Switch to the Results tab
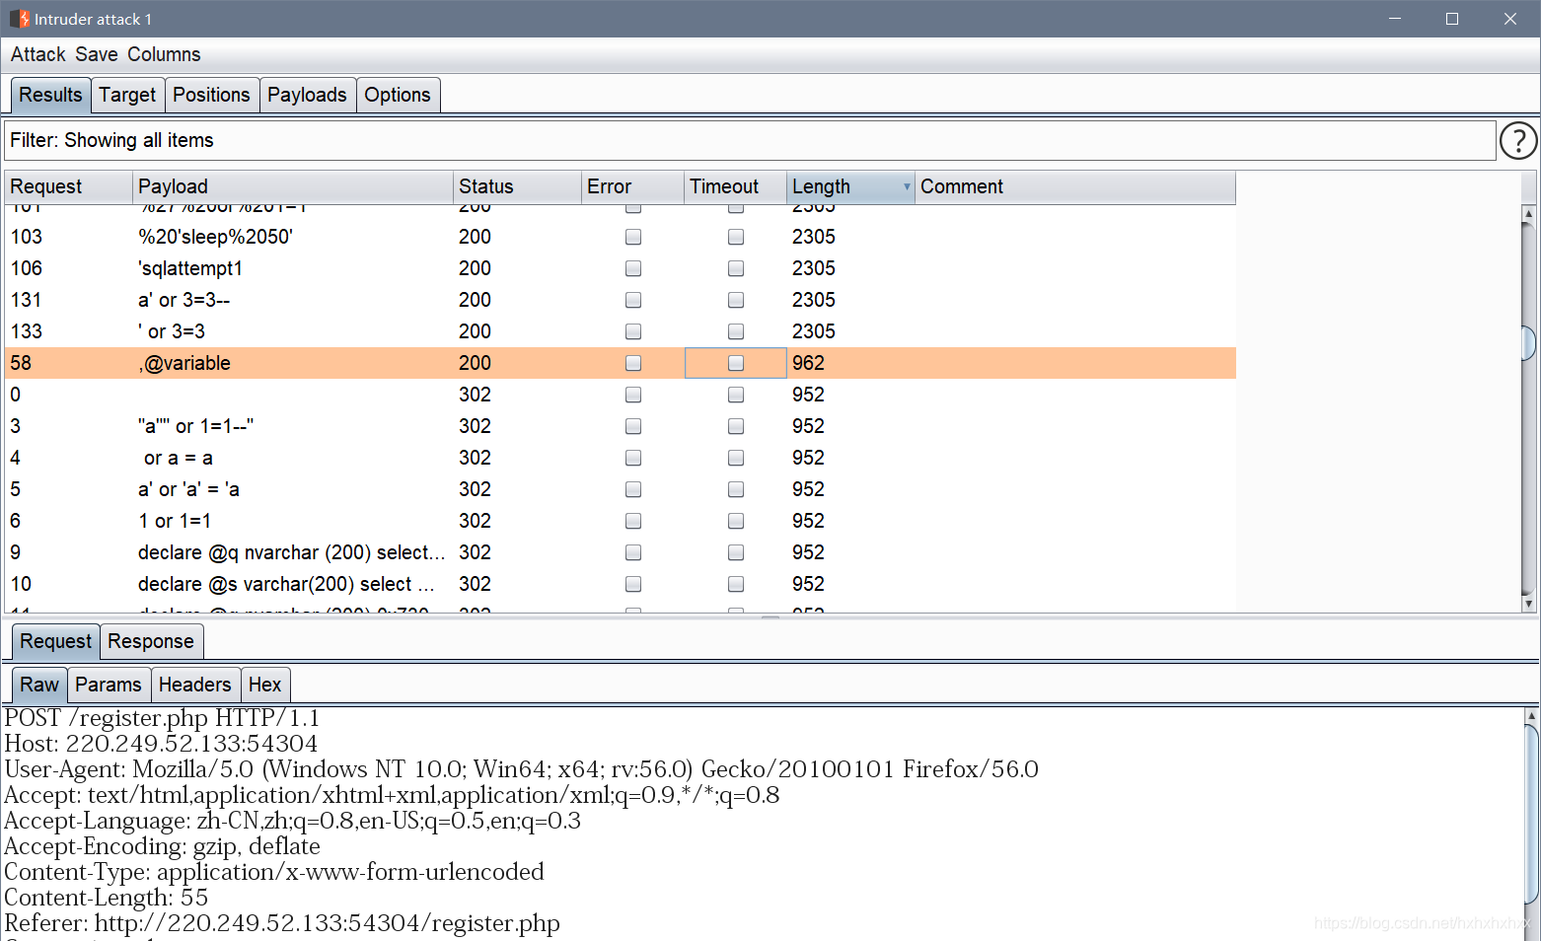1541x941 pixels. (x=50, y=95)
